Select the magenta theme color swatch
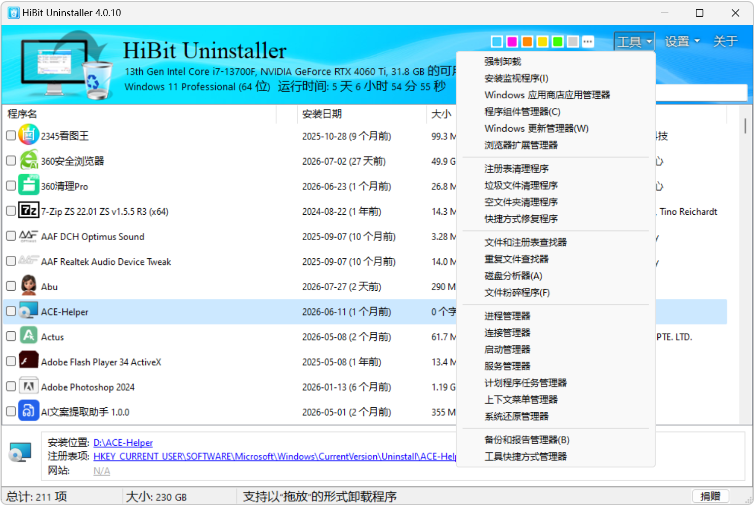This screenshot has height=506, width=755. (x=512, y=42)
